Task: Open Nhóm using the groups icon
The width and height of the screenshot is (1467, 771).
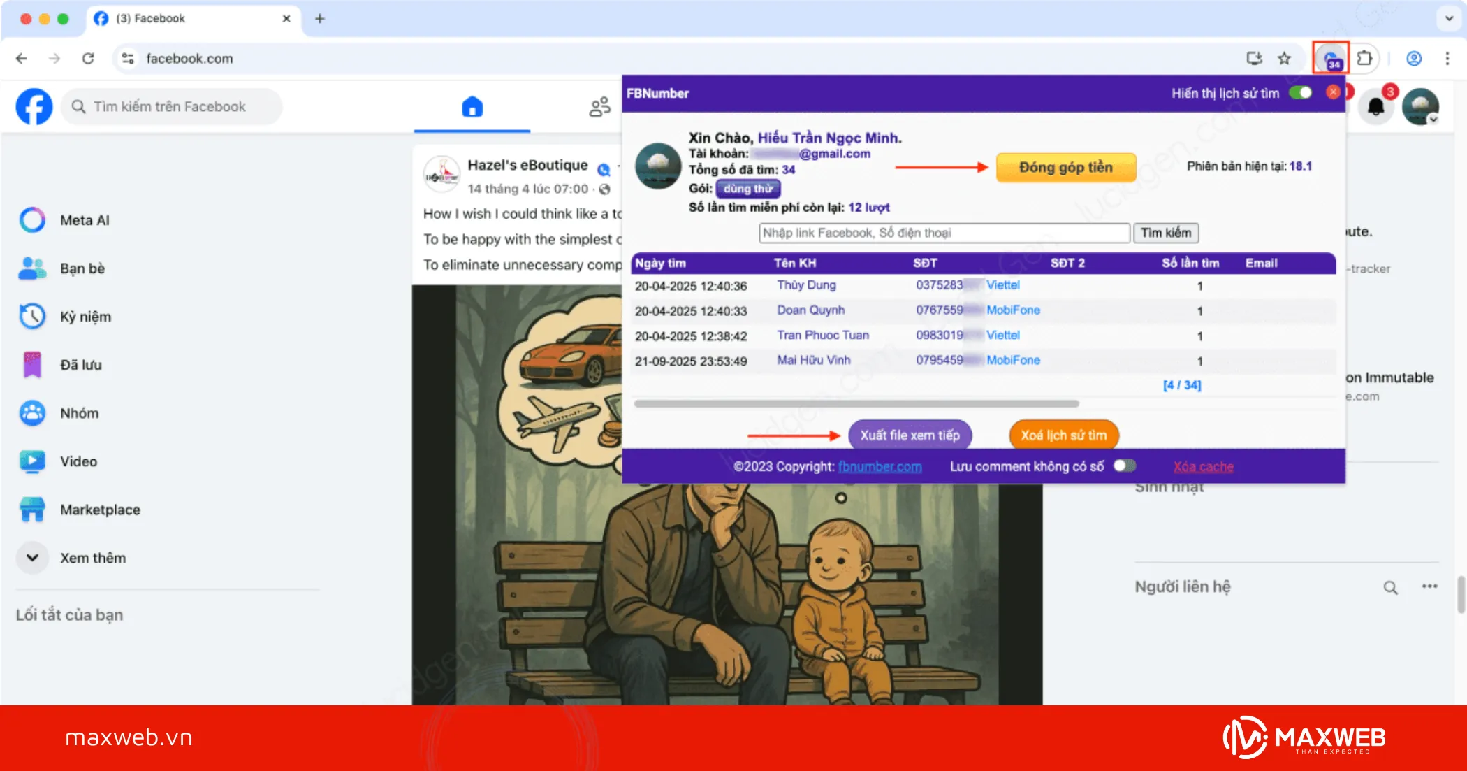Action: [x=31, y=412]
